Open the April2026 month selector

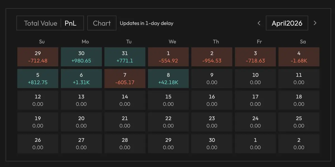click(287, 23)
